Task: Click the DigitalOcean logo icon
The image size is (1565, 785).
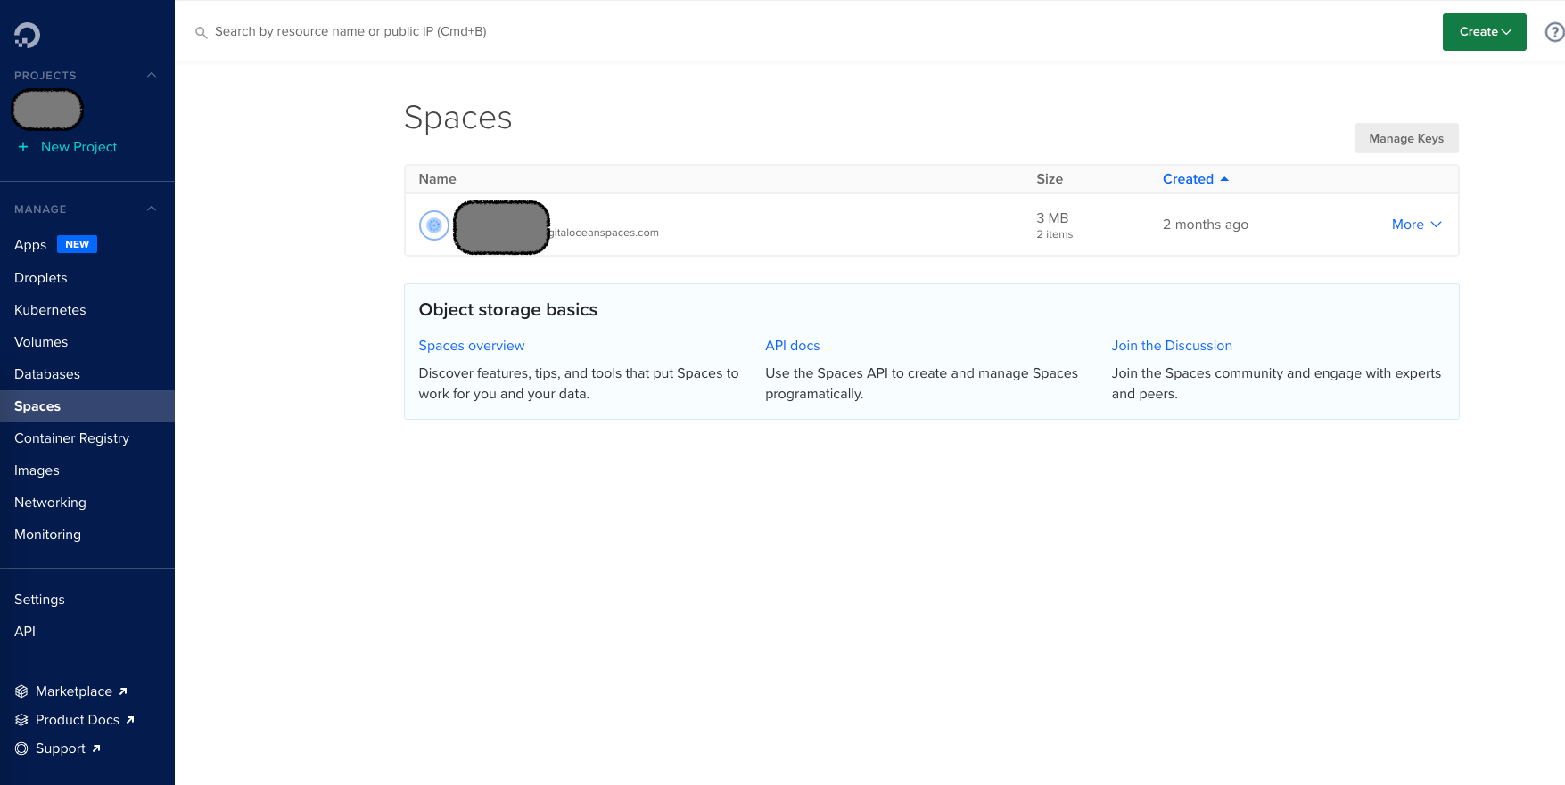Action: tap(27, 35)
